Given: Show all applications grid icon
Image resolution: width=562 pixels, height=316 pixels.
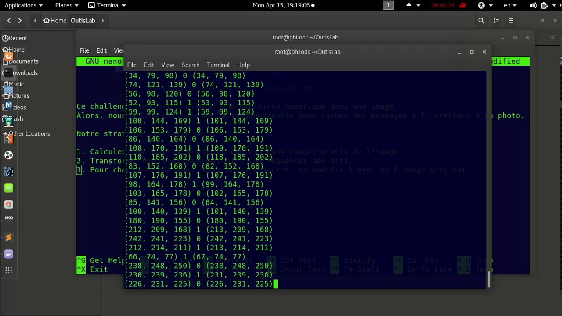Looking at the screenshot, I should 8,270.
